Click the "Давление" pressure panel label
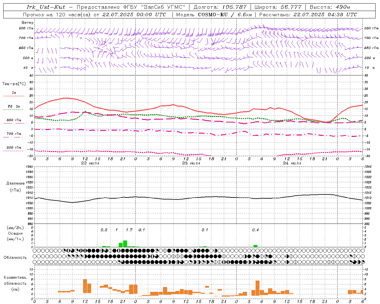The width and height of the screenshot is (380, 304). coord(15,183)
